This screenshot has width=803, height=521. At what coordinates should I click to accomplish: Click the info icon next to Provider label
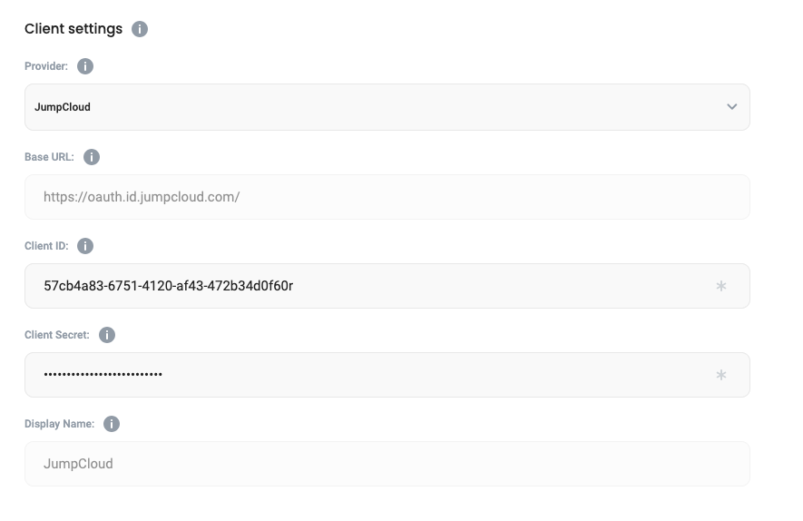[85, 66]
